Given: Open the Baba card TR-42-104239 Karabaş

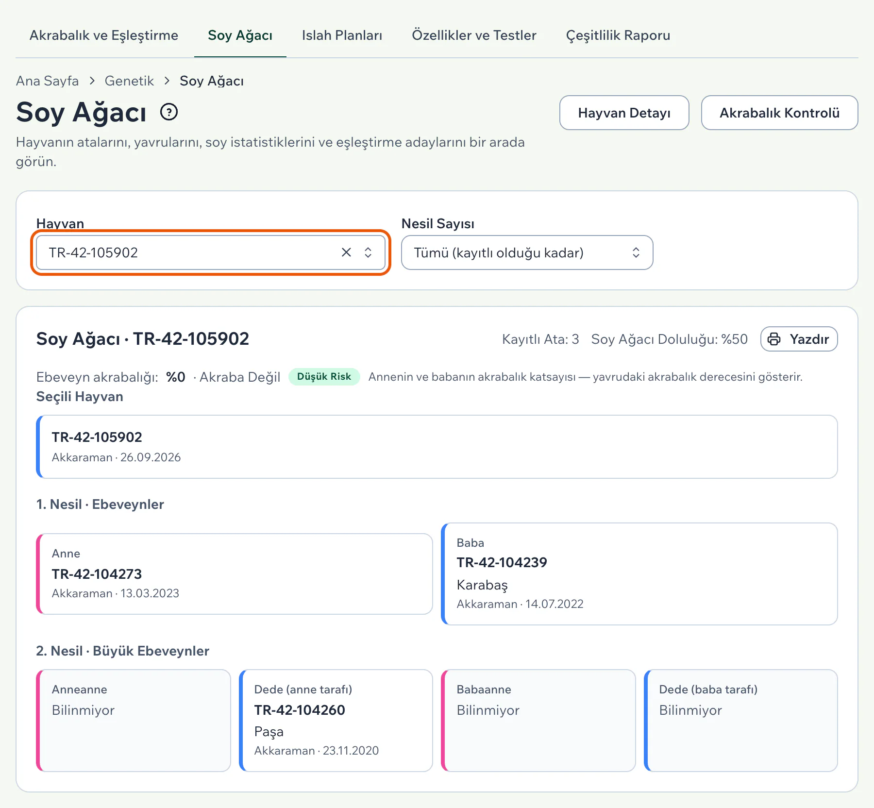Looking at the screenshot, I should [x=639, y=574].
